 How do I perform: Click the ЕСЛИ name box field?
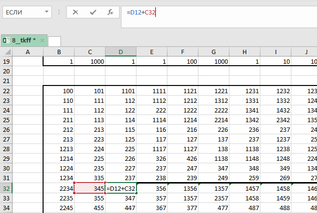click(22, 13)
